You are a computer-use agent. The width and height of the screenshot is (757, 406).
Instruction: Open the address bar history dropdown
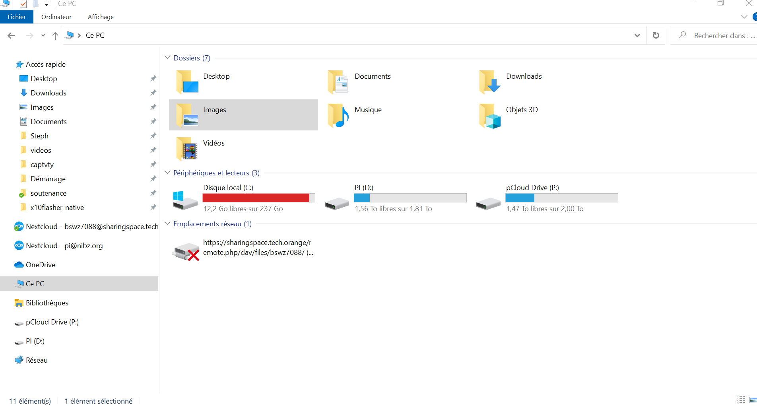tap(637, 35)
